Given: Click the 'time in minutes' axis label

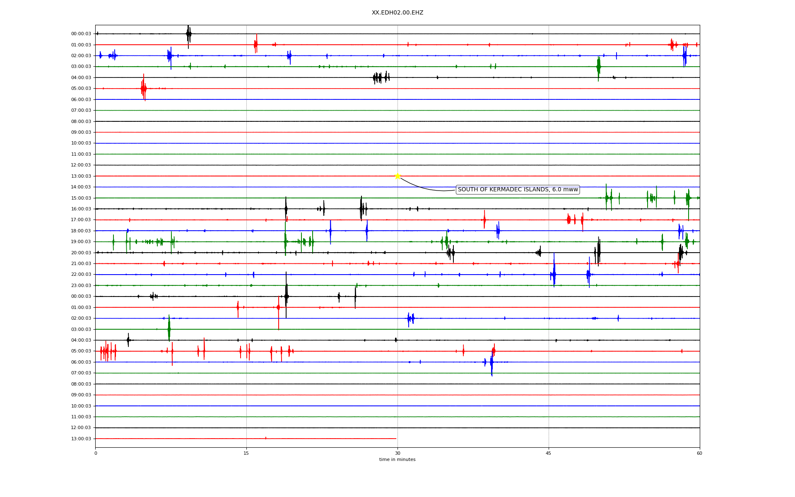Looking at the screenshot, I should [397, 460].
